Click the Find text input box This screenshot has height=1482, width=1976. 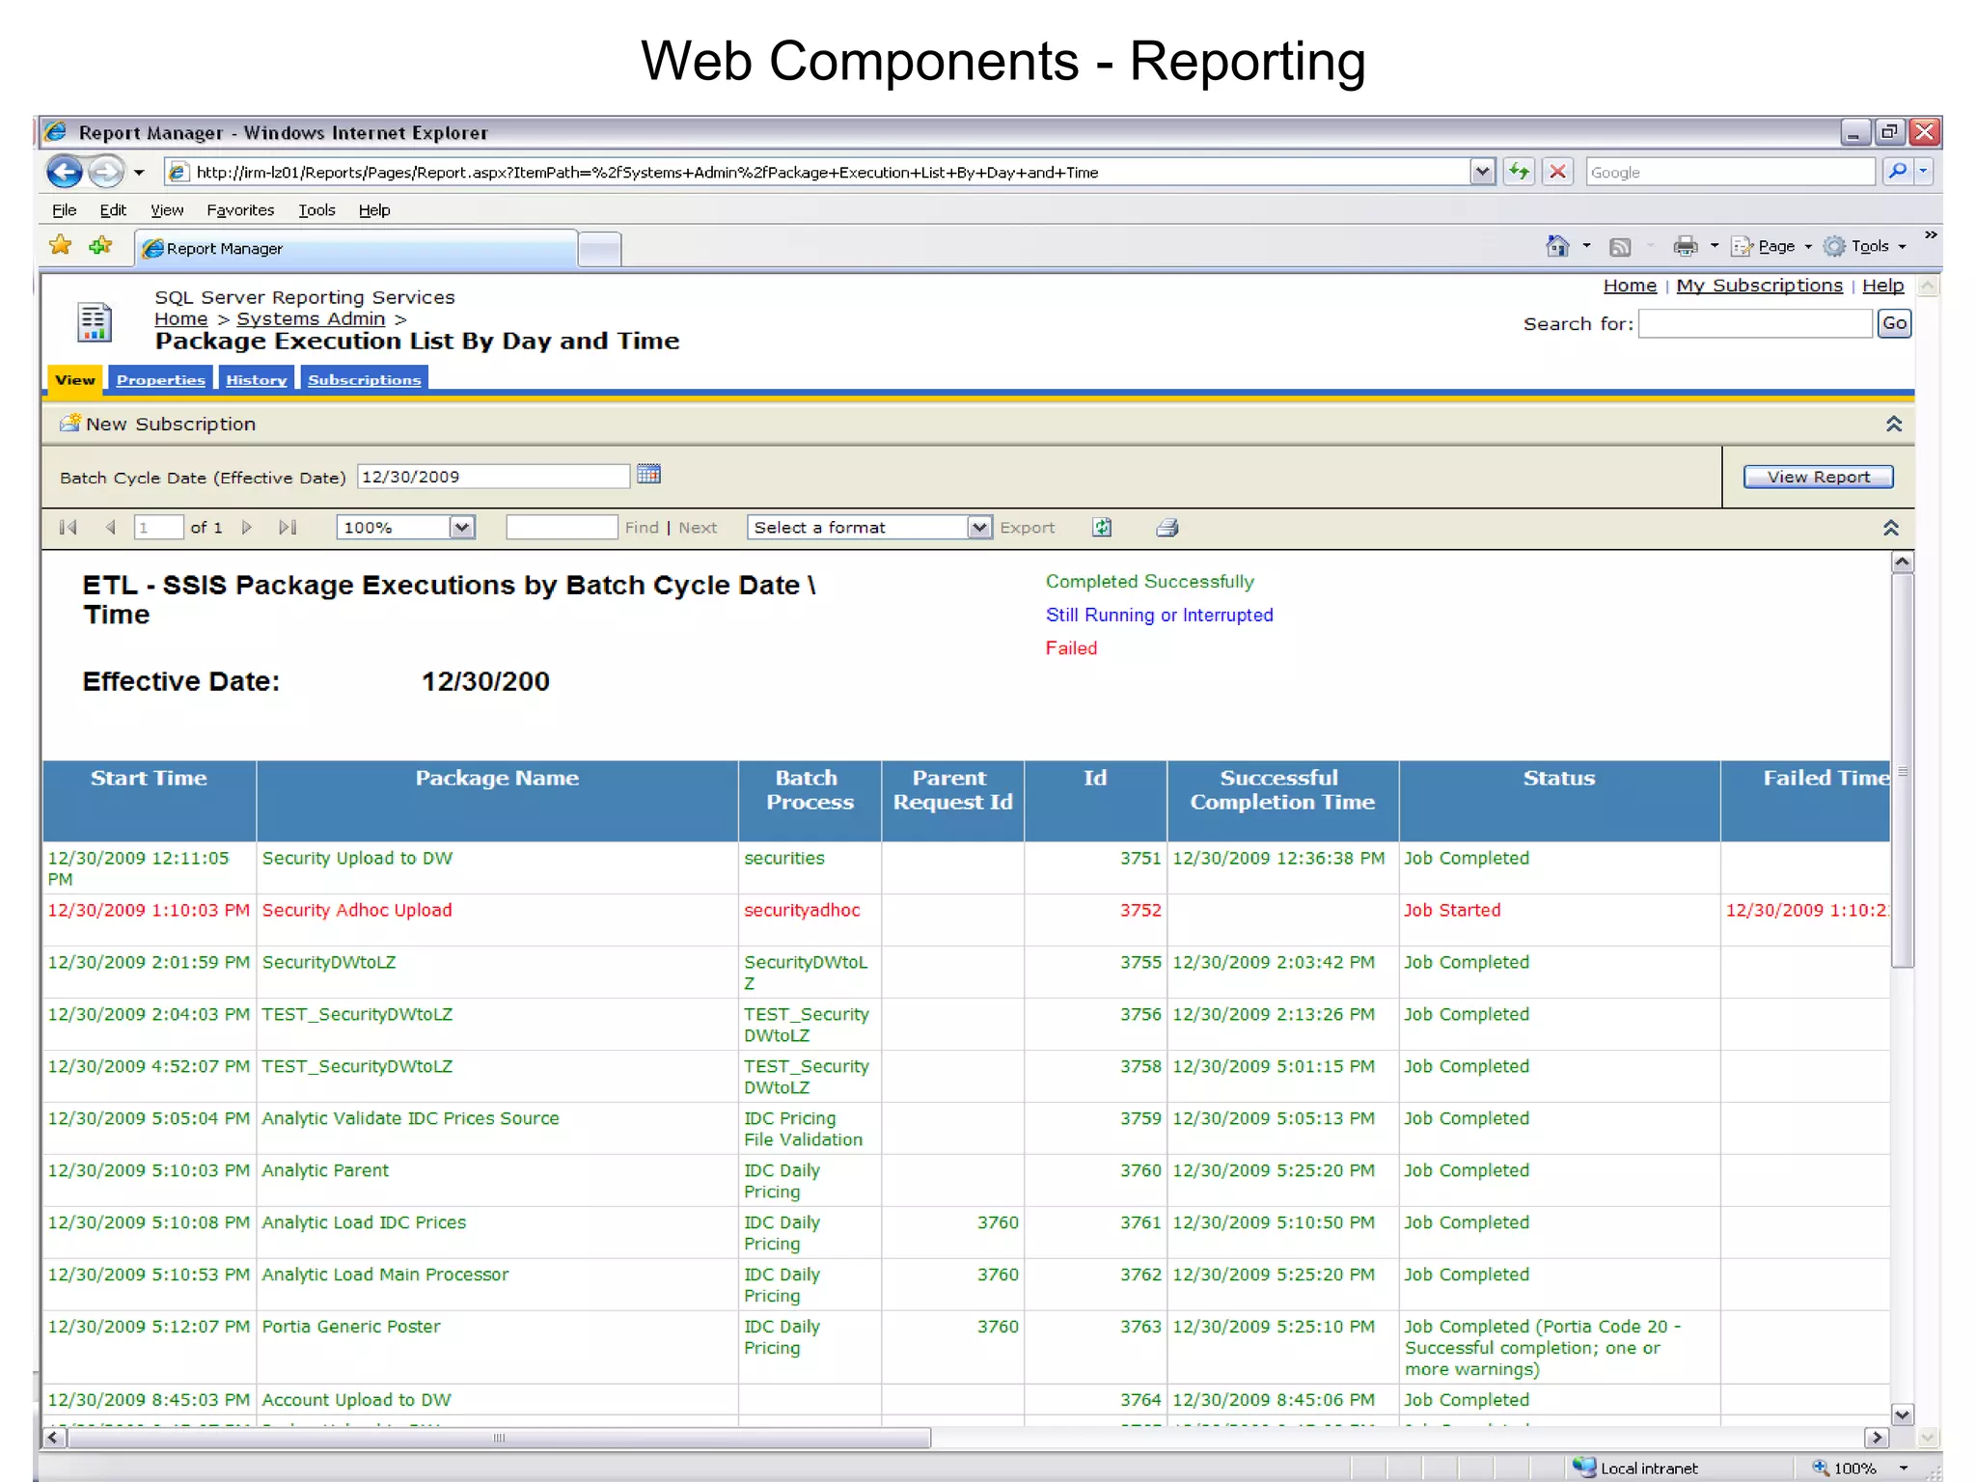point(562,527)
